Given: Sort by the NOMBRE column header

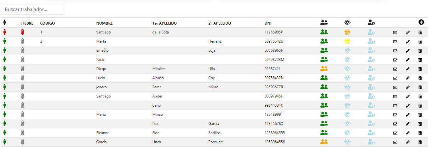Looking at the screenshot, I should (x=104, y=23).
